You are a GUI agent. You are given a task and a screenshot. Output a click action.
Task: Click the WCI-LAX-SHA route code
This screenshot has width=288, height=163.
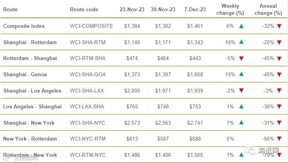(x=87, y=106)
